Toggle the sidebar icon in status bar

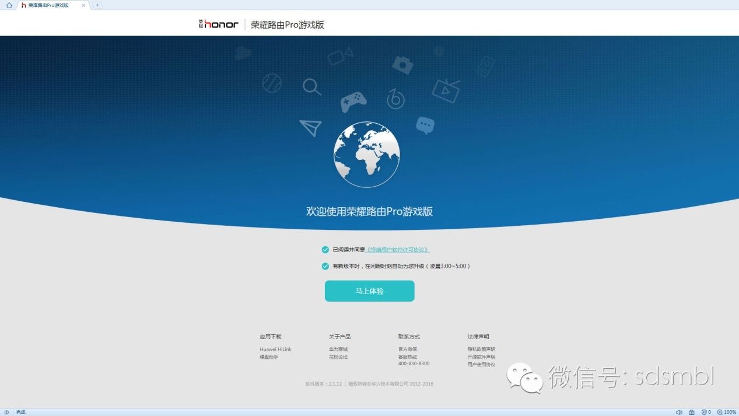tap(7, 412)
